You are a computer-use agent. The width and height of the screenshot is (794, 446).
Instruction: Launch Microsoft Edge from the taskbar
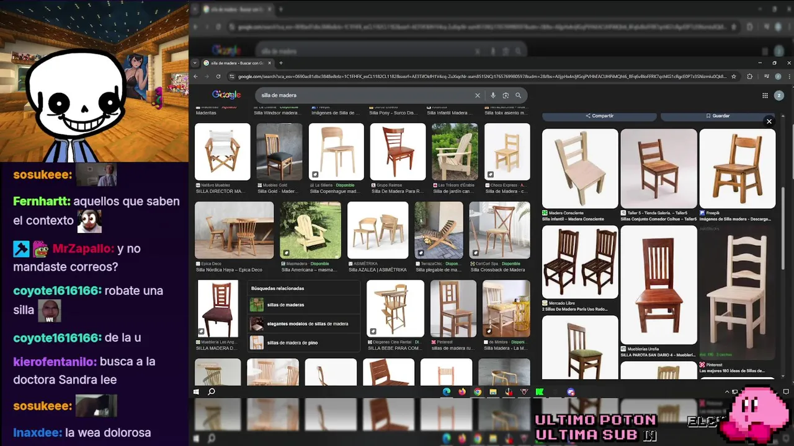tap(446, 391)
